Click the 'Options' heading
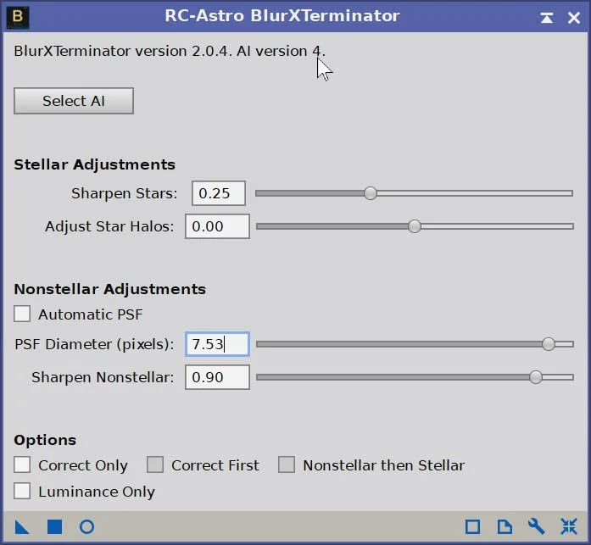591x545 pixels. 45,440
